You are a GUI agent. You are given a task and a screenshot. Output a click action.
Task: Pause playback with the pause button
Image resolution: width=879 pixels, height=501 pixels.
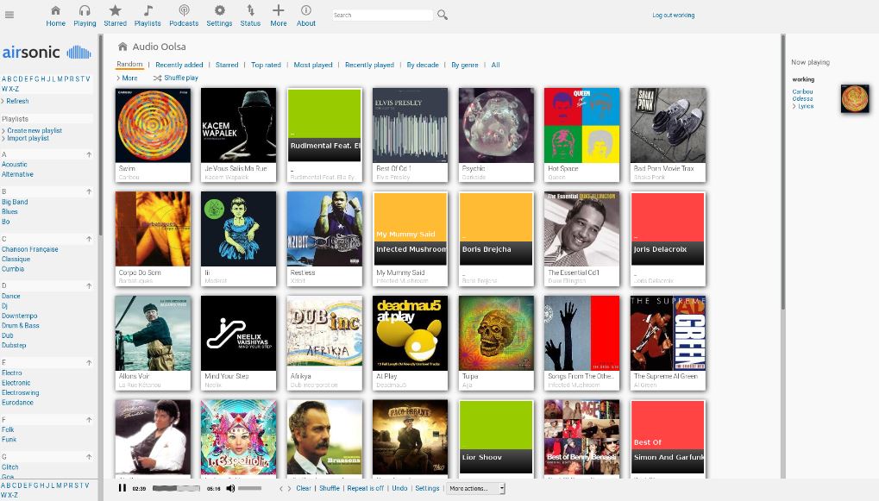122,488
